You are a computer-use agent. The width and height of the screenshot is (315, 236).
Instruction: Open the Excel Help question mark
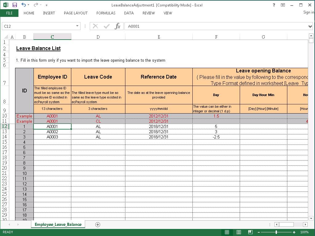(x=274, y=5)
